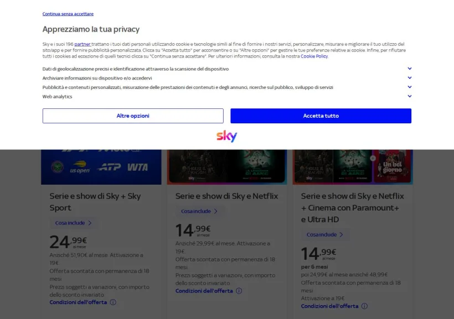Click 'Pubblicità e contenuti personalizzati' row text
This screenshot has width=454, height=319.
pos(188,87)
